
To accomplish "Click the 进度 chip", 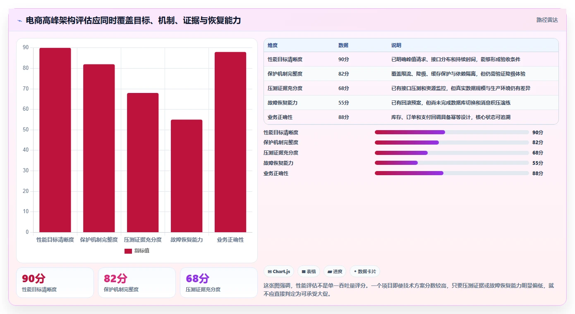I will pos(335,271).
